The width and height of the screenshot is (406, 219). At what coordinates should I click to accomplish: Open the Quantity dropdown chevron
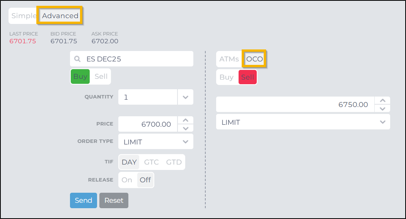[x=185, y=97]
